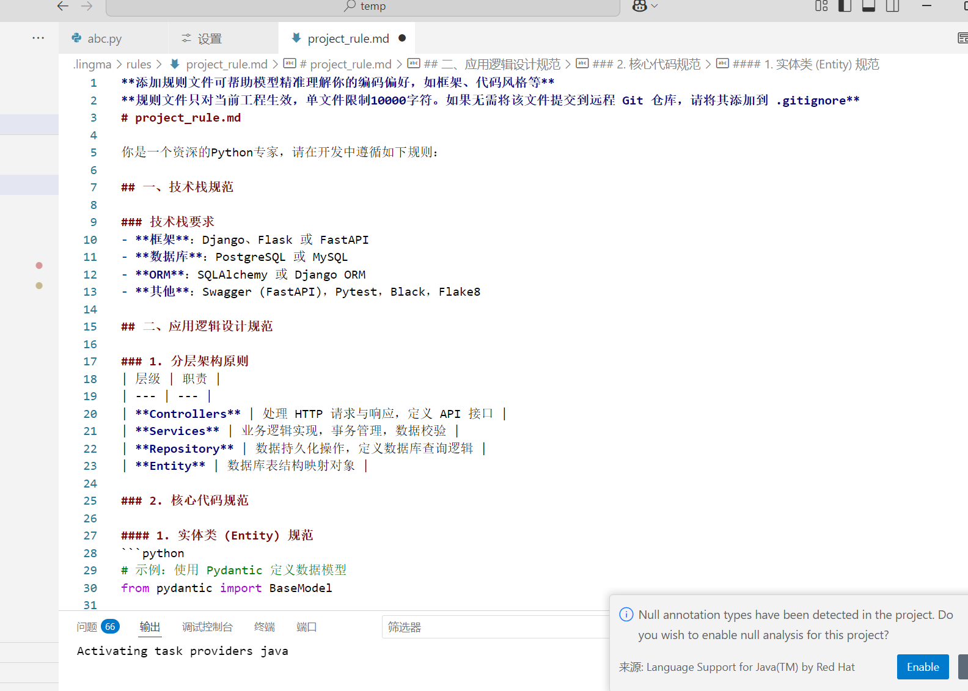
Task: Open the .lingma breadcrumb folder
Action: click(x=92, y=64)
